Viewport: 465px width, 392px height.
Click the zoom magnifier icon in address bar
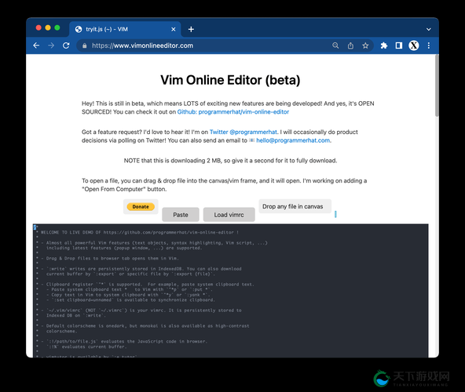[x=335, y=45]
